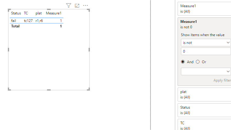This screenshot has width=231, height=130.
Task: Click the Total row value 1
Action: tap(61, 26)
